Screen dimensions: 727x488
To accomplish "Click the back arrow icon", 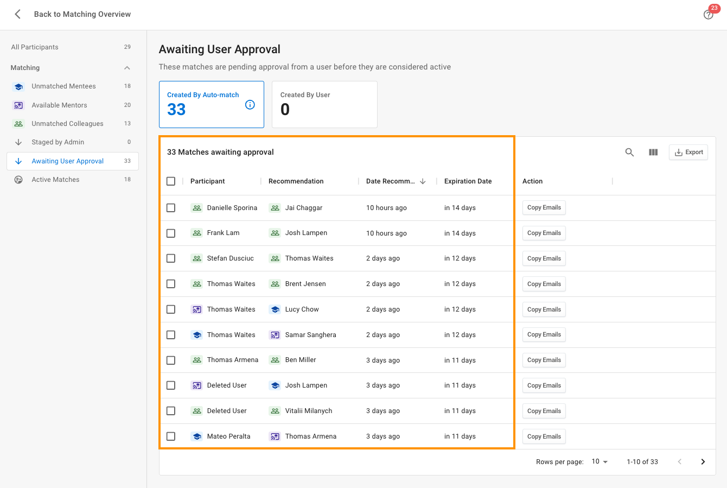I will (x=18, y=14).
